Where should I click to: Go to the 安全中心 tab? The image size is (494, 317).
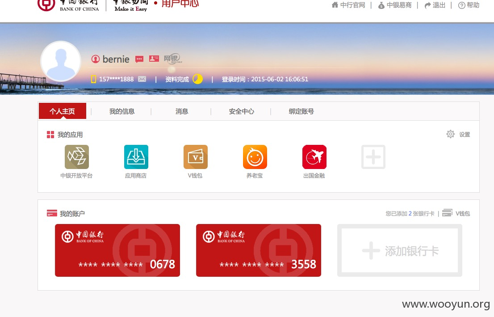pos(241,111)
